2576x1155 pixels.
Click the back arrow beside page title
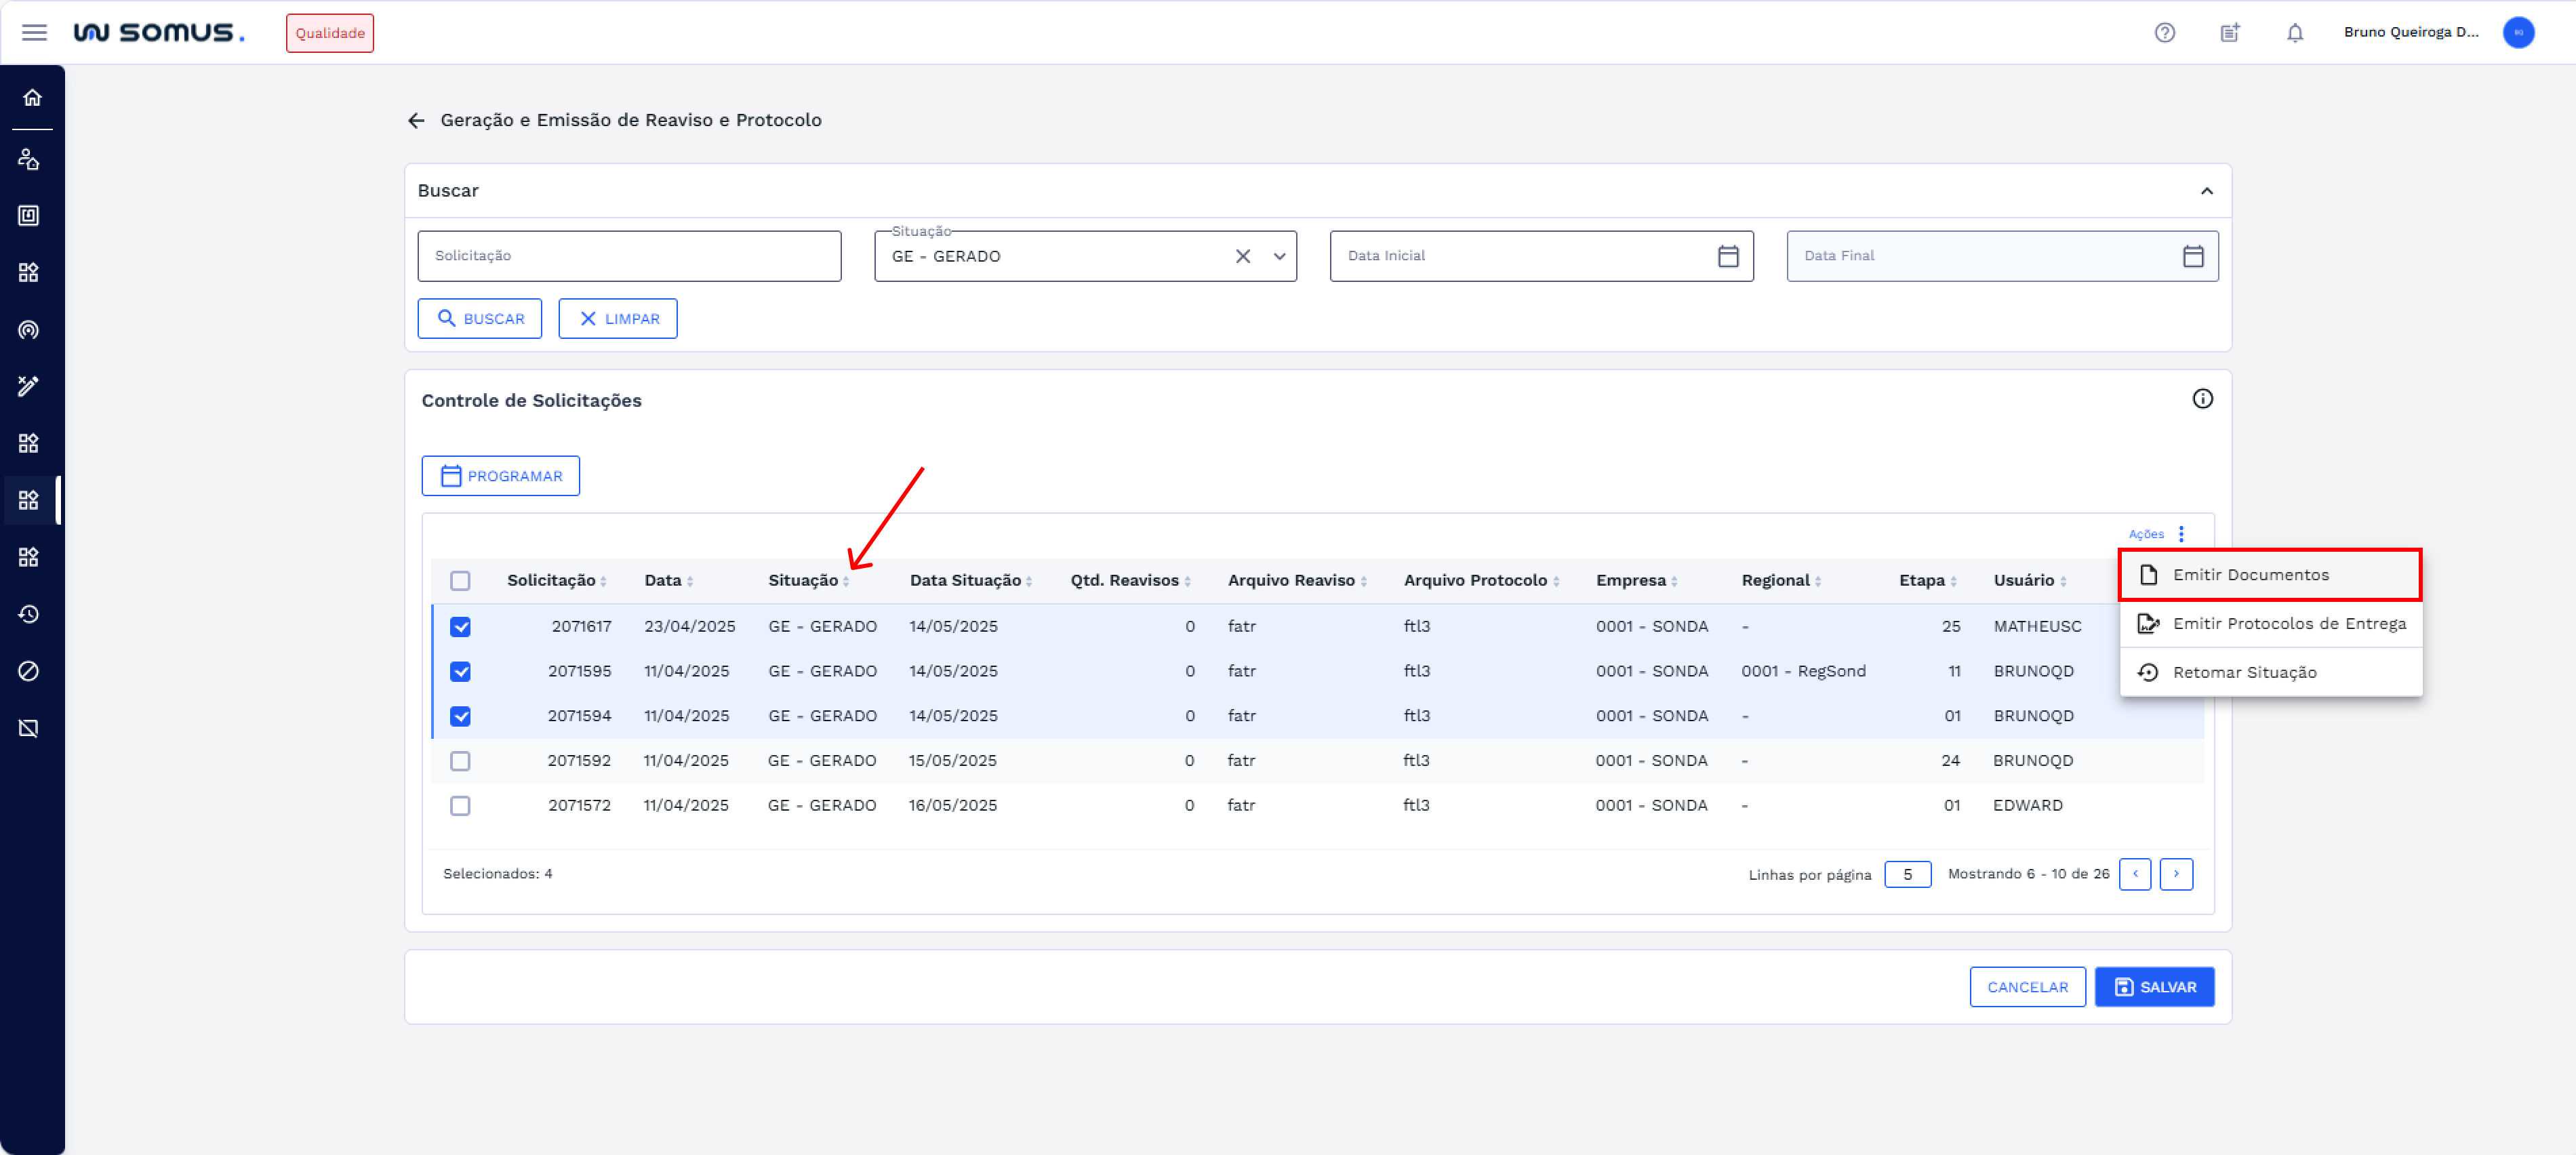(416, 120)
